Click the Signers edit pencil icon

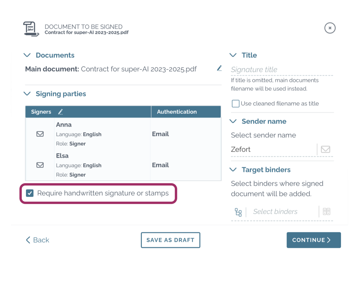point(60,112)
